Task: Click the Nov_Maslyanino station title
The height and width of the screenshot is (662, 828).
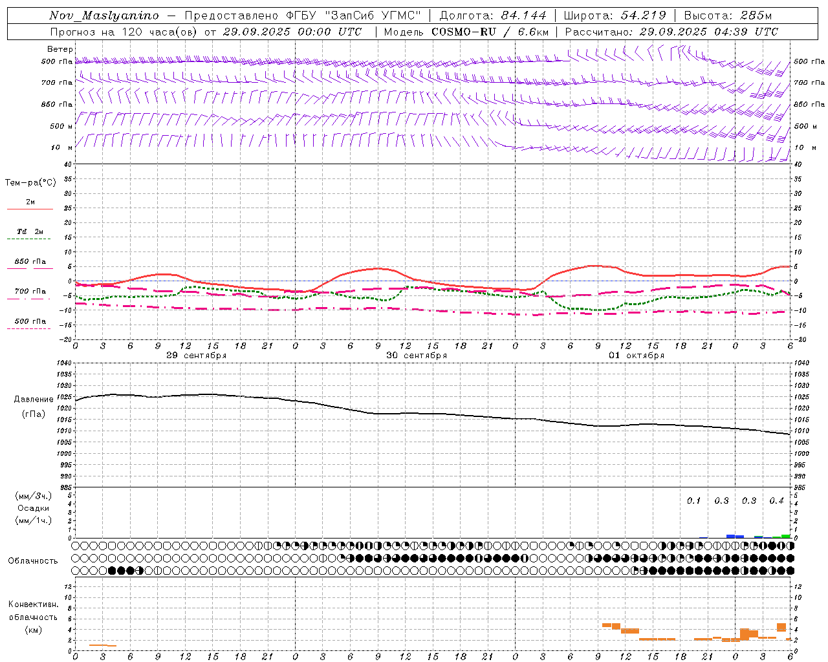Action: 104,16
